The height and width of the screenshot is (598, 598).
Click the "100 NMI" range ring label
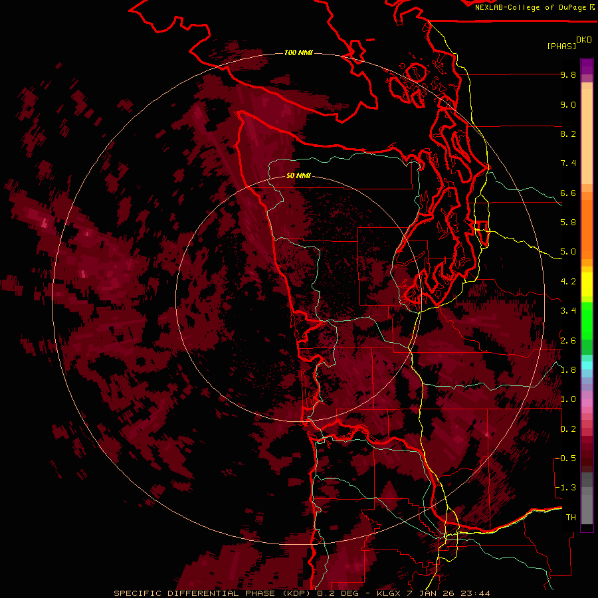click(x=298, y=52)
